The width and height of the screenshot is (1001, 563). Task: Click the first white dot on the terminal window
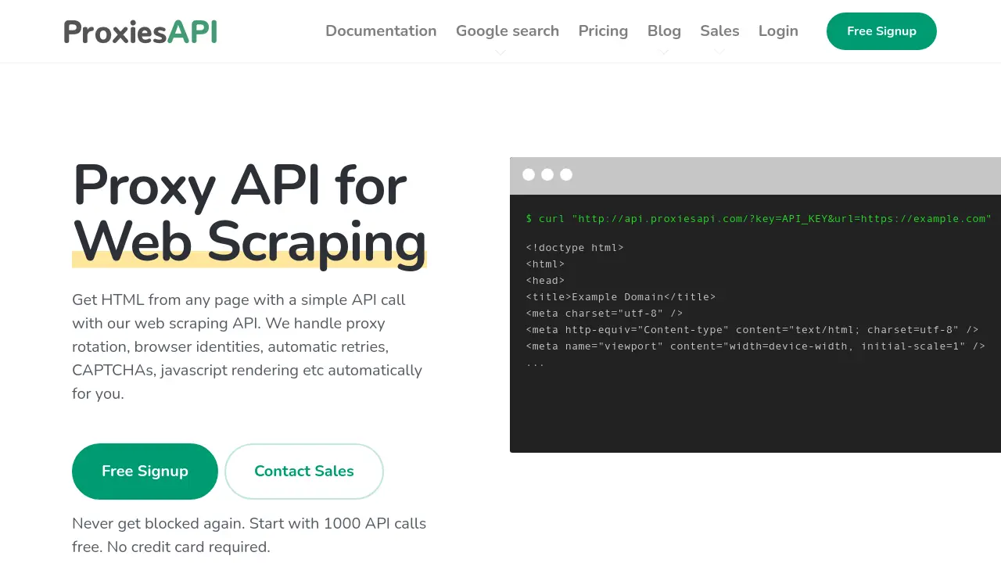(529, 174)
